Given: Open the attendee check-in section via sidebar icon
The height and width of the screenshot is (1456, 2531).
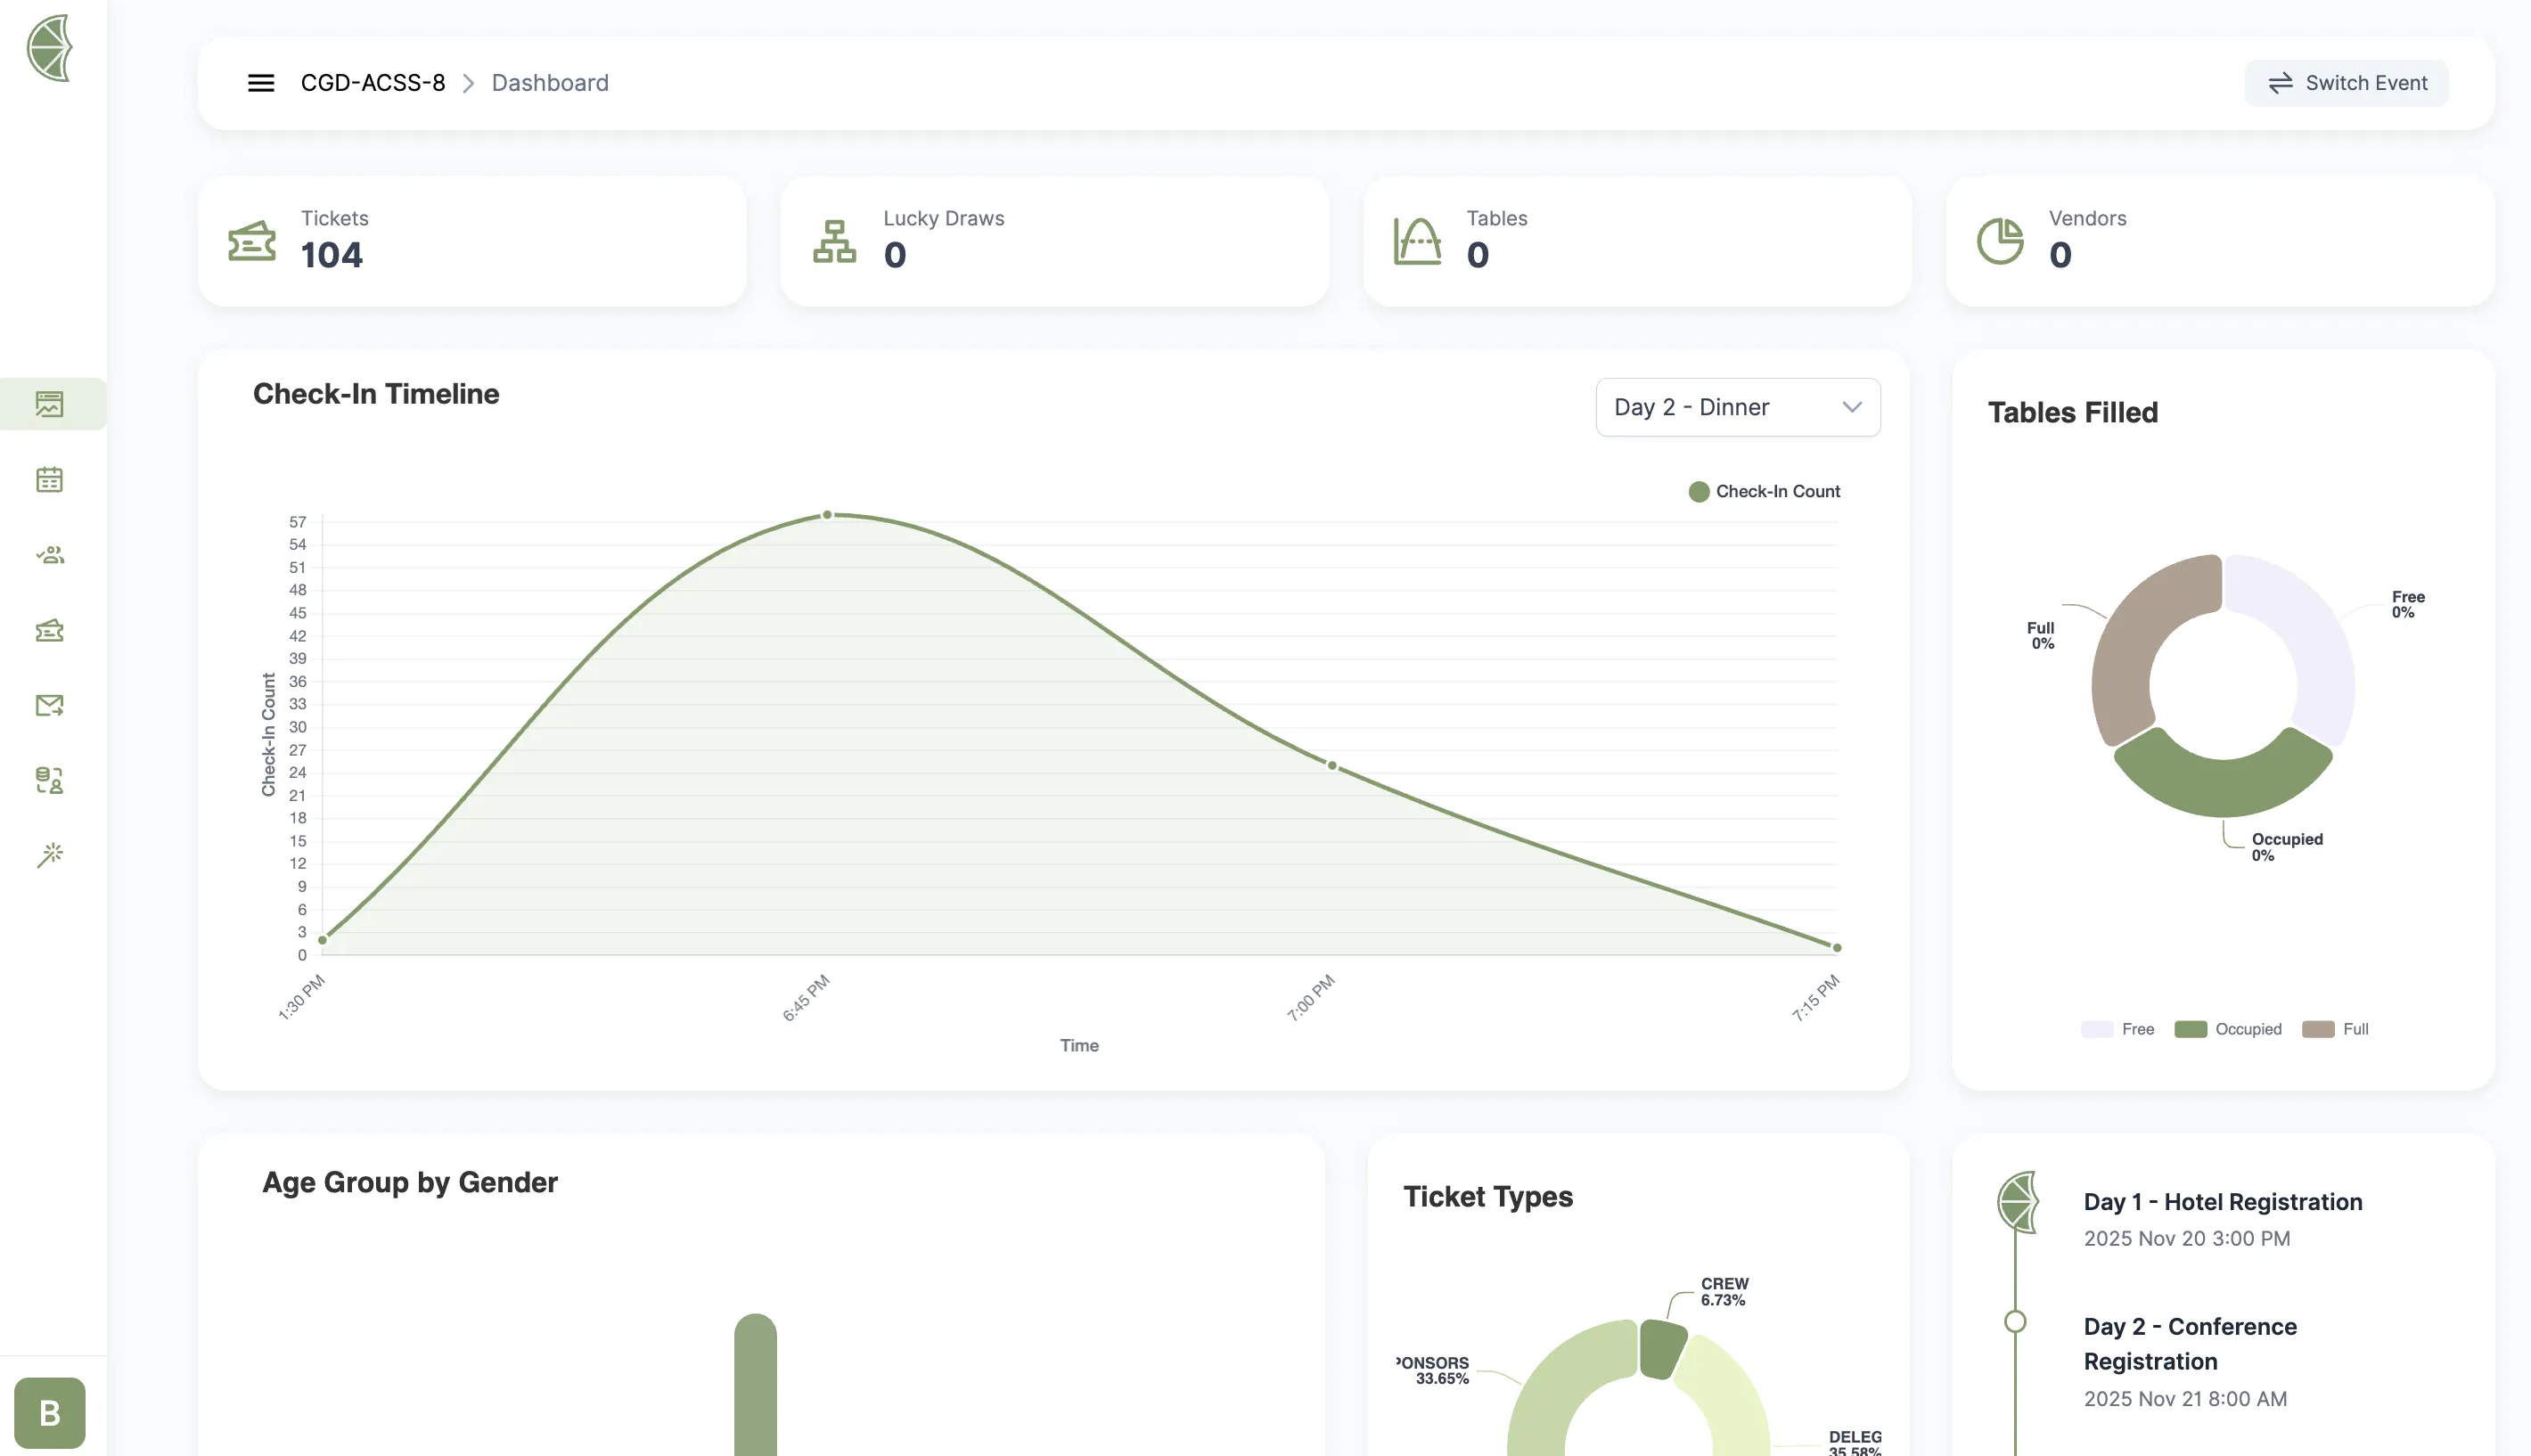Looking at the screenshot, I should tap(50, 555).
